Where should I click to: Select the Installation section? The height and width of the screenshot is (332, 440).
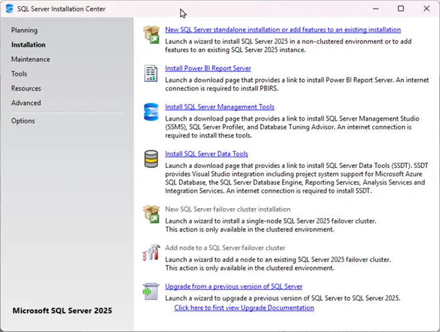tap(29, 45)
